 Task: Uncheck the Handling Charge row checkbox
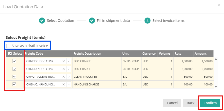14,84
